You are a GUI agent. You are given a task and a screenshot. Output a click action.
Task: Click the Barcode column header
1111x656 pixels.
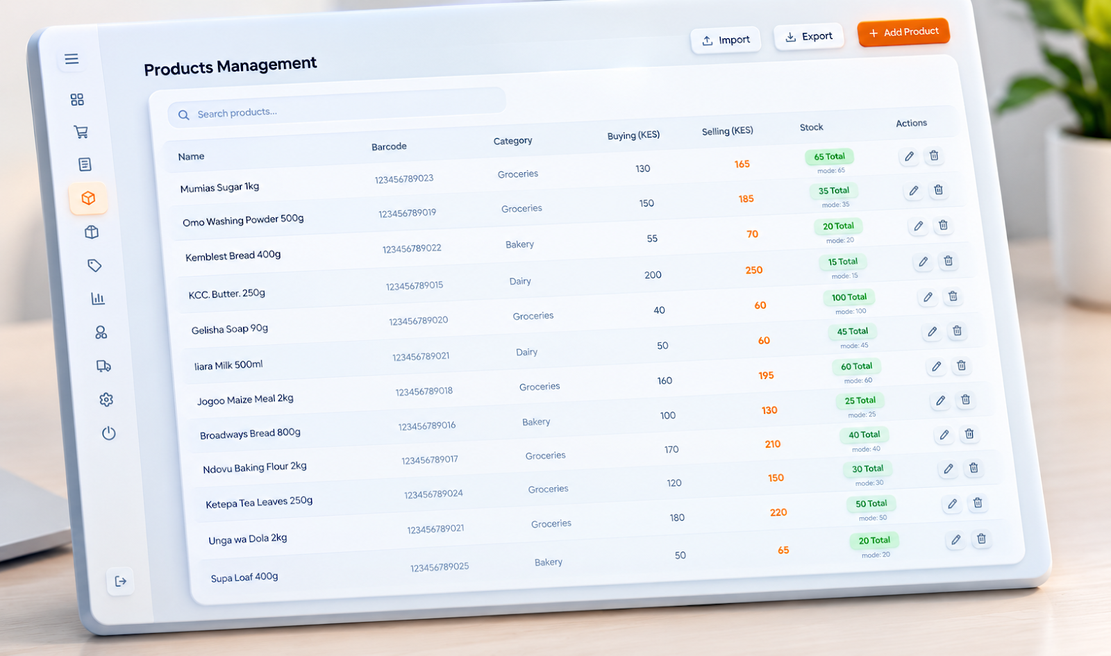pos(389,146)
